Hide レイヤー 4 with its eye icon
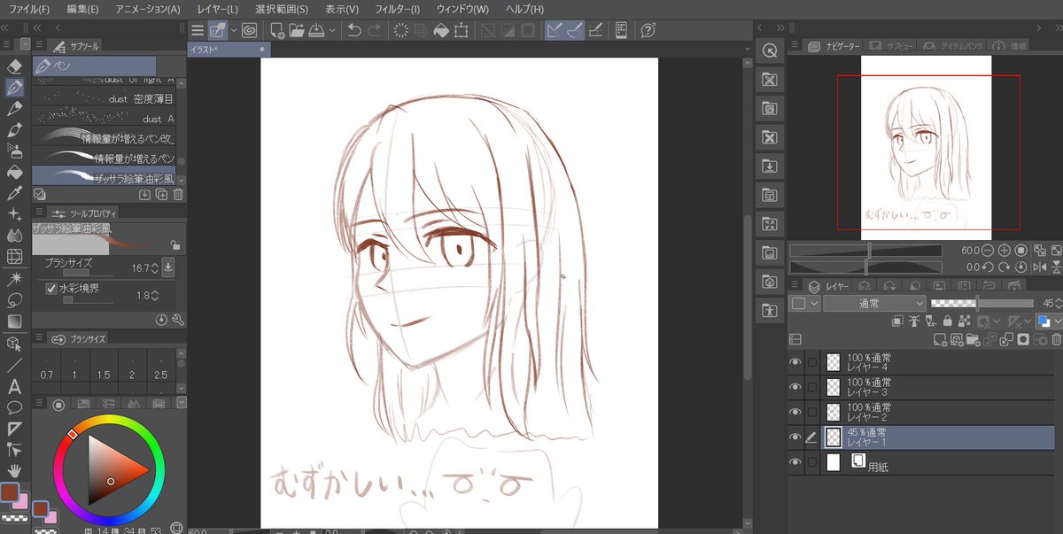The image size is (1063, 534). point(795,362)
